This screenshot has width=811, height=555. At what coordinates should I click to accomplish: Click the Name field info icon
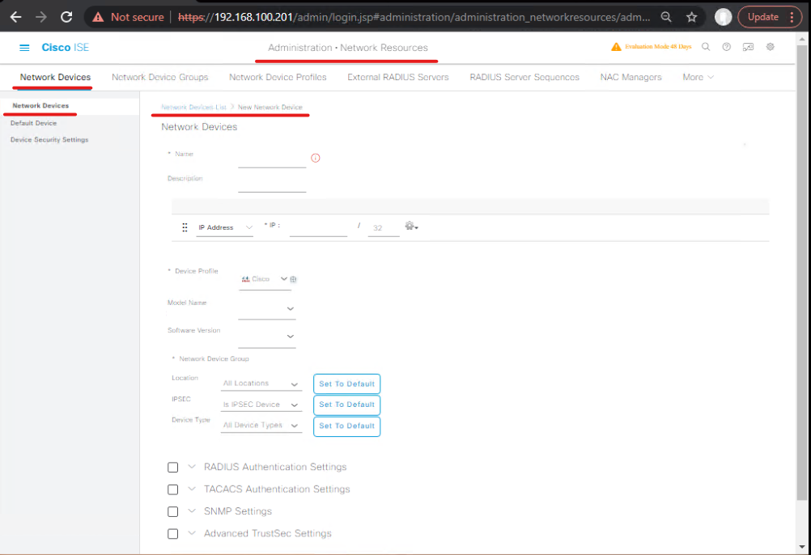pyautogui.click(x=316, y=158)
